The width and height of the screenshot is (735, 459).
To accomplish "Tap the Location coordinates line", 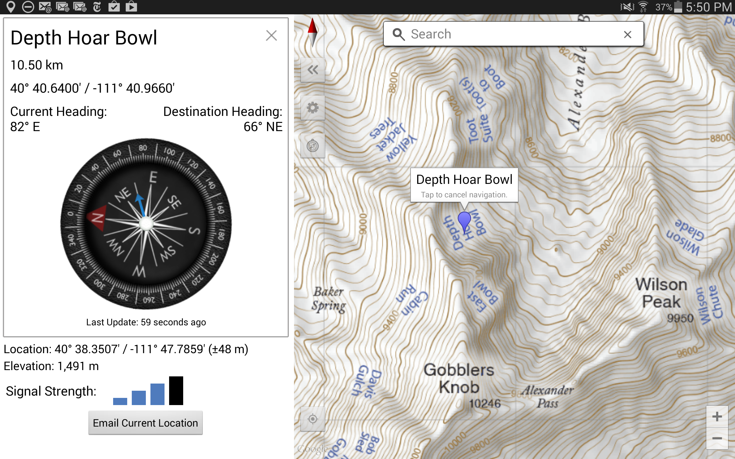I will [x=126, y=349].
